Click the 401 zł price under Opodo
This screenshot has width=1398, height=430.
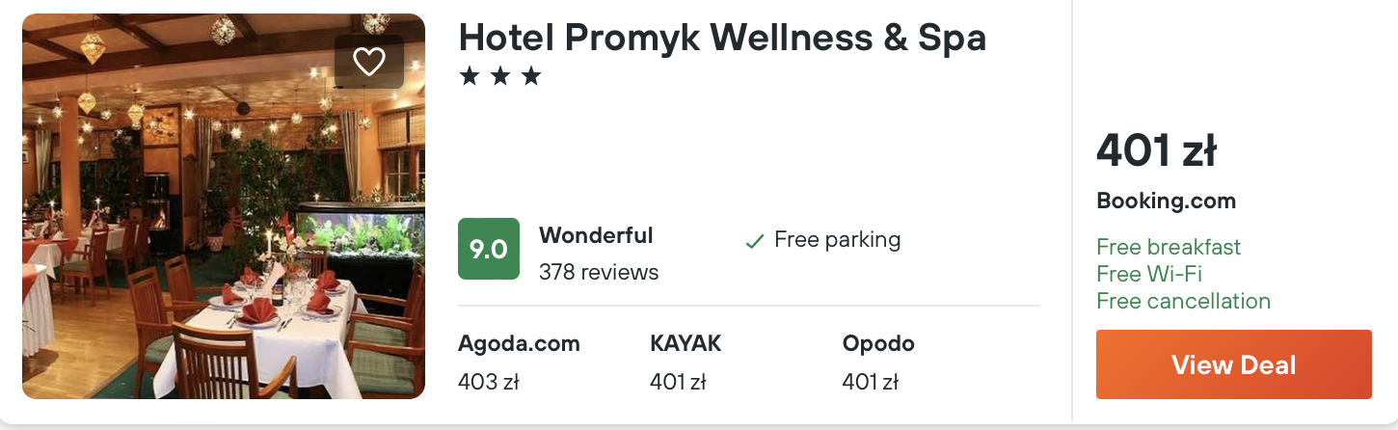coord(870,382)
